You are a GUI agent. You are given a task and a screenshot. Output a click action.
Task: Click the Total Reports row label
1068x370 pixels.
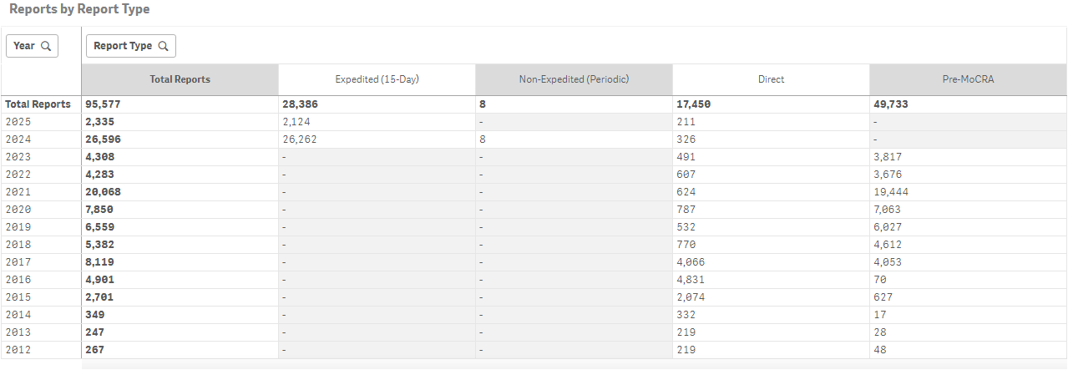pos(38,104)
